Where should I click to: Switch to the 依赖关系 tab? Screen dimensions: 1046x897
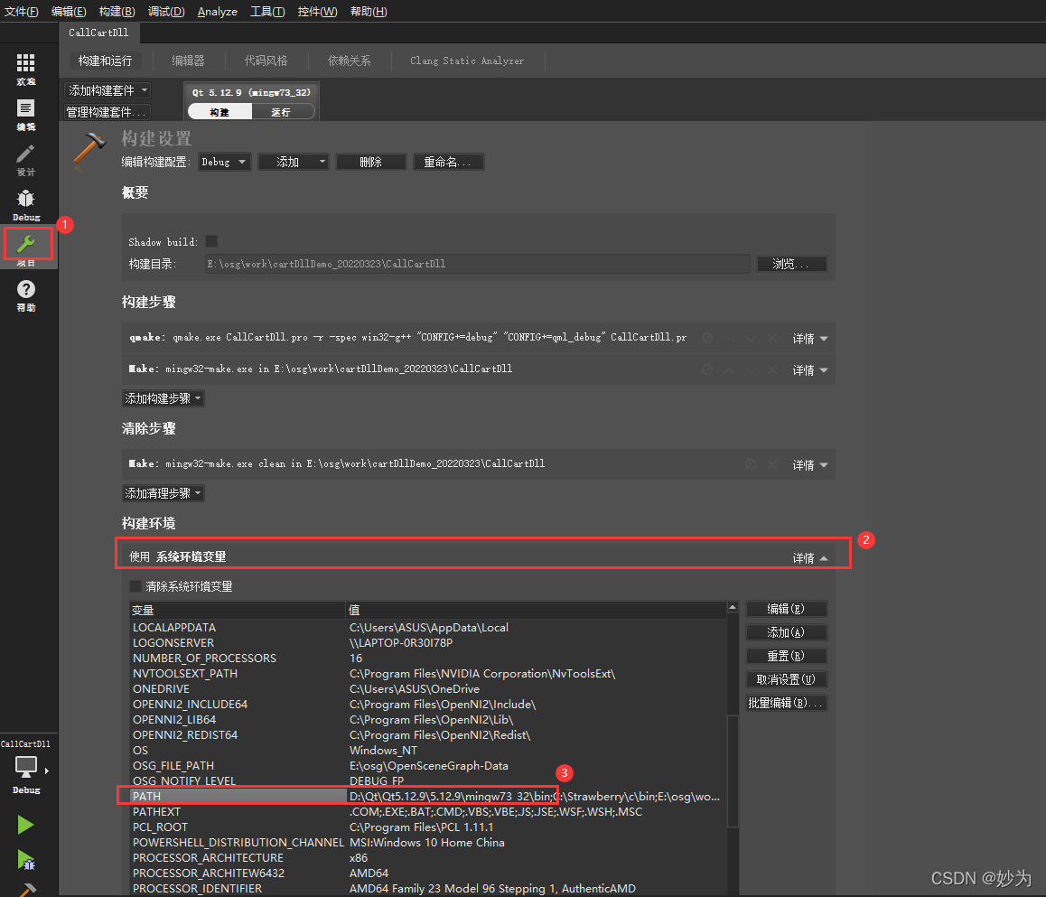click(349, 61)
